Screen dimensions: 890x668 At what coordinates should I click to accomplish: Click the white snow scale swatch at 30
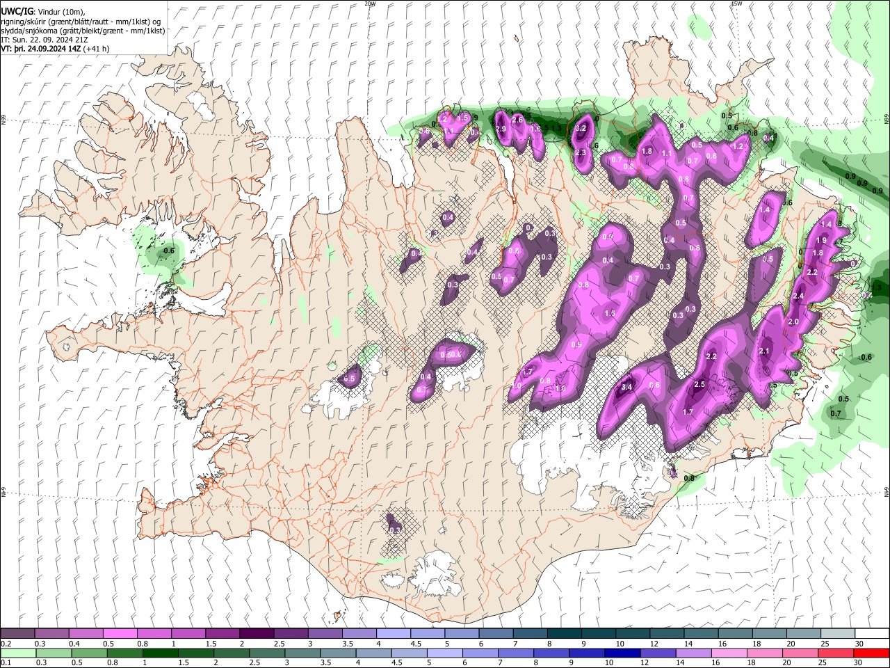pyautogui.click(x=871, y=634)
